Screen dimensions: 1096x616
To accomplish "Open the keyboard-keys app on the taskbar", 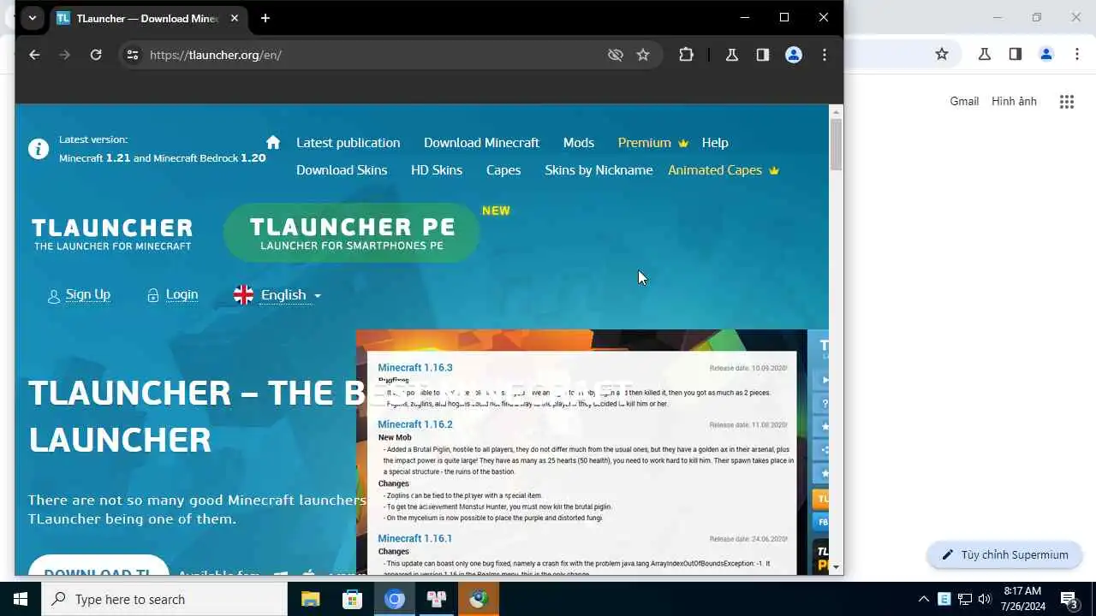I will tap(437, 599).
